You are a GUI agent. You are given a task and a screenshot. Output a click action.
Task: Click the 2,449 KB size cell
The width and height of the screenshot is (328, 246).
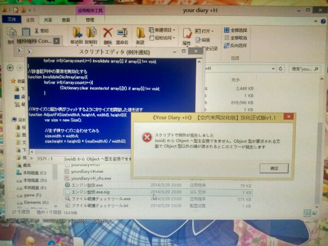coord(244,89)
